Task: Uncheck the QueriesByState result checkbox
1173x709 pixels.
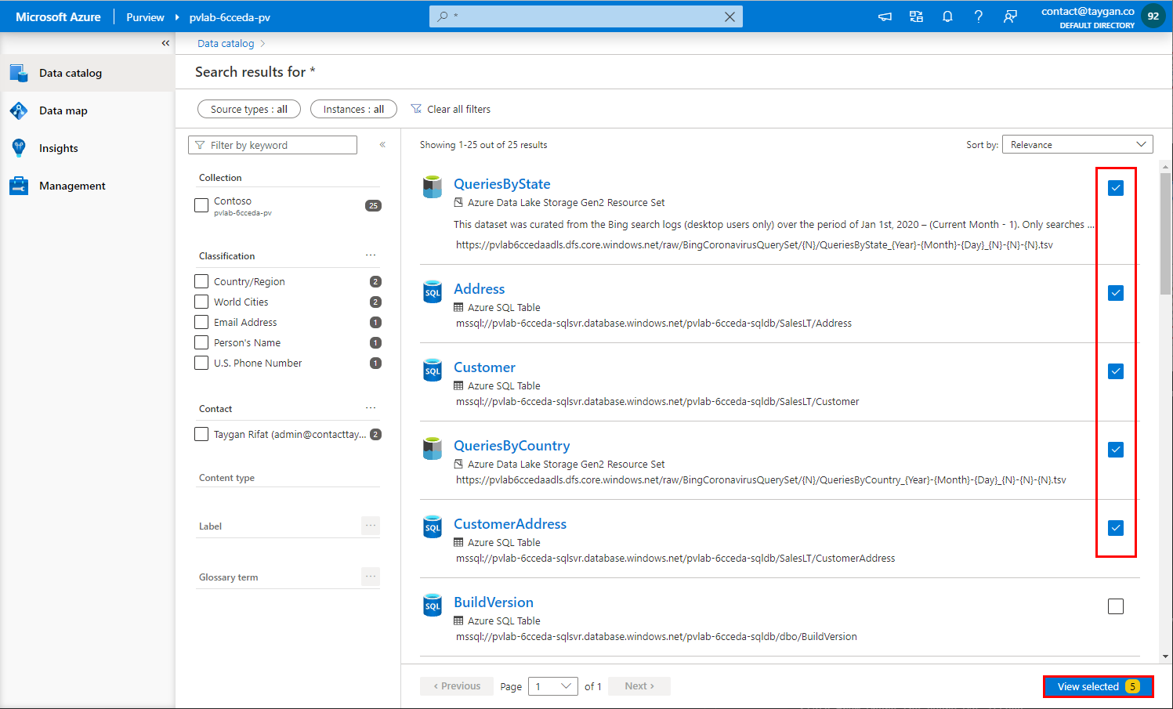Action: coord(1116,188)
